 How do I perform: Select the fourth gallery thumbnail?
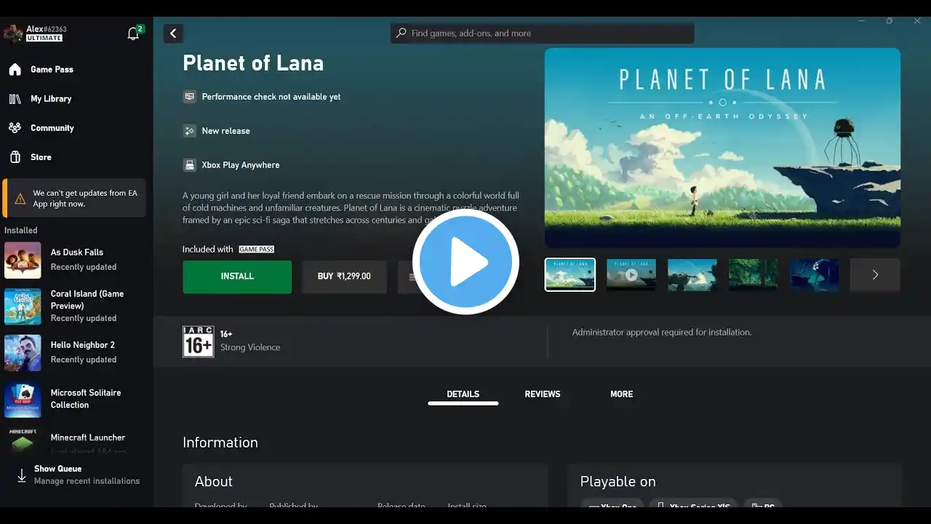pos(754,275)
